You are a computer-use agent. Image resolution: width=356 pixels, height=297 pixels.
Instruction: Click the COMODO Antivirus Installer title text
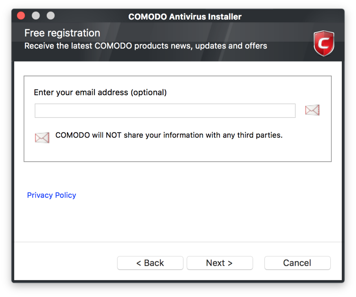[185, 17]
